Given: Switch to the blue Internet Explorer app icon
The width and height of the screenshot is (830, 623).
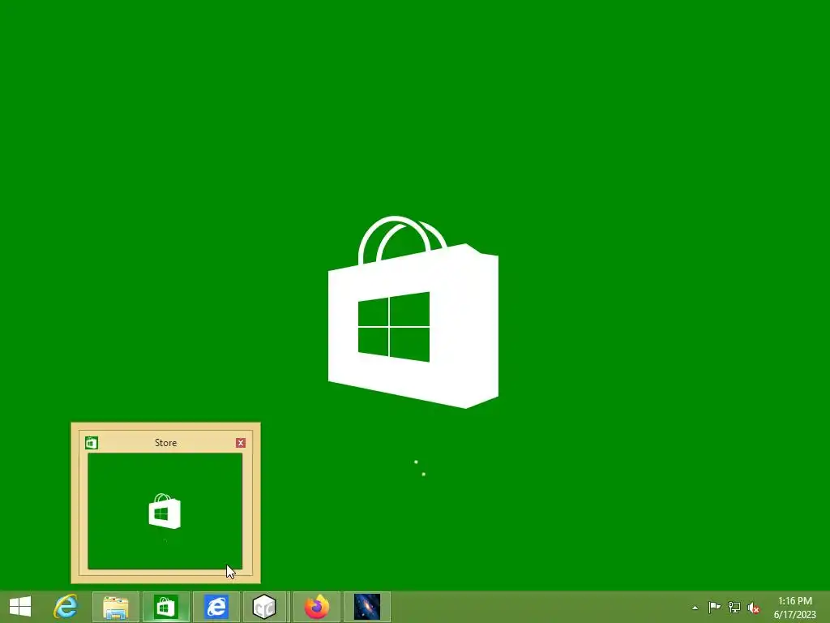Looking at the screenshot, I should [x=216, y=607].
